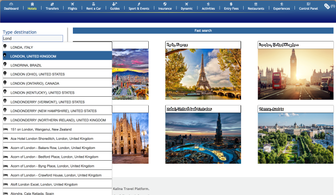
Task: Click the Control Panel icon
Action: pos(308,4)
